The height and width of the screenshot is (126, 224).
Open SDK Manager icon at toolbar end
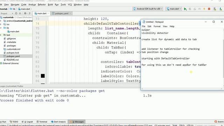[221, 9]
